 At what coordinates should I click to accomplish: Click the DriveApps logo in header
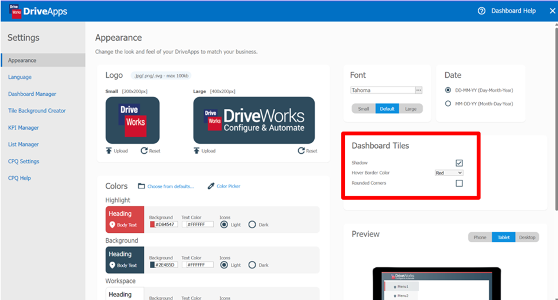38,11
